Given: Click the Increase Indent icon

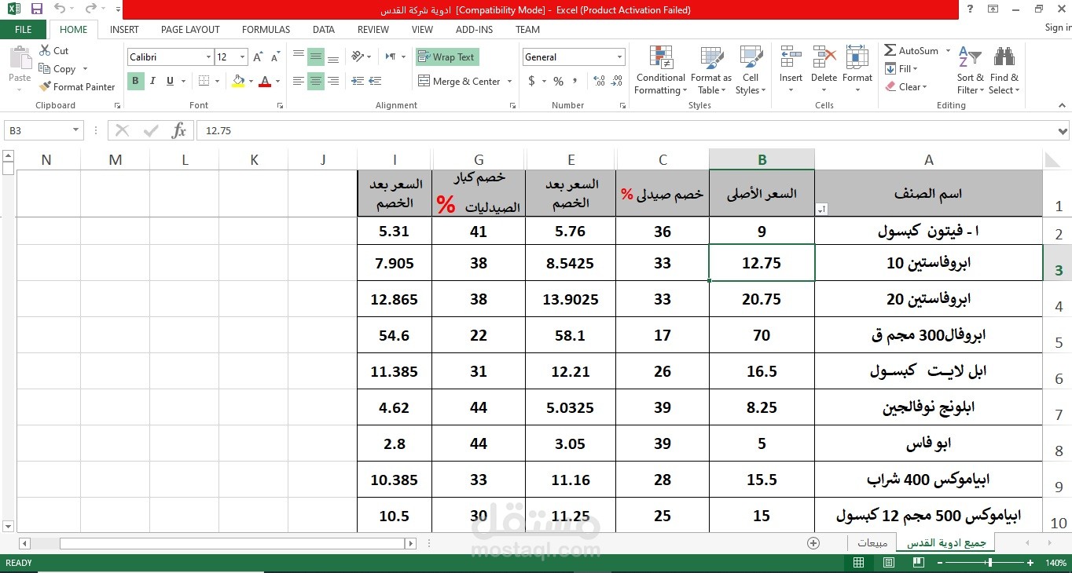Looking at the screenshot, I should click(x=376, y=81).
